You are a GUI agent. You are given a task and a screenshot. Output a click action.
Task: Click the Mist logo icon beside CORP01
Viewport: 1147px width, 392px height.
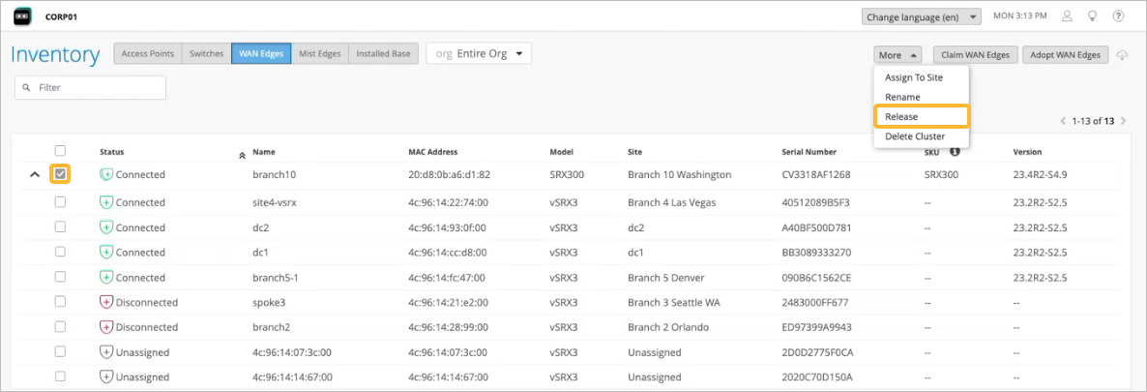click(22, 15)
